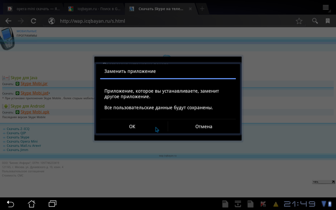Tap the globe site icon beside the URL
The image size is (336, 210).
(52, 21)
